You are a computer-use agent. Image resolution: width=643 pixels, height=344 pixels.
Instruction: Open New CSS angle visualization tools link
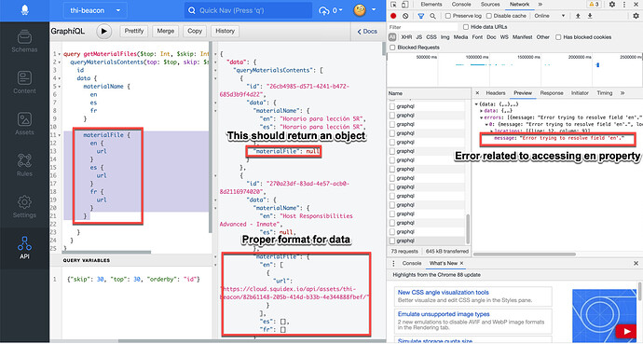coord(444,293)
